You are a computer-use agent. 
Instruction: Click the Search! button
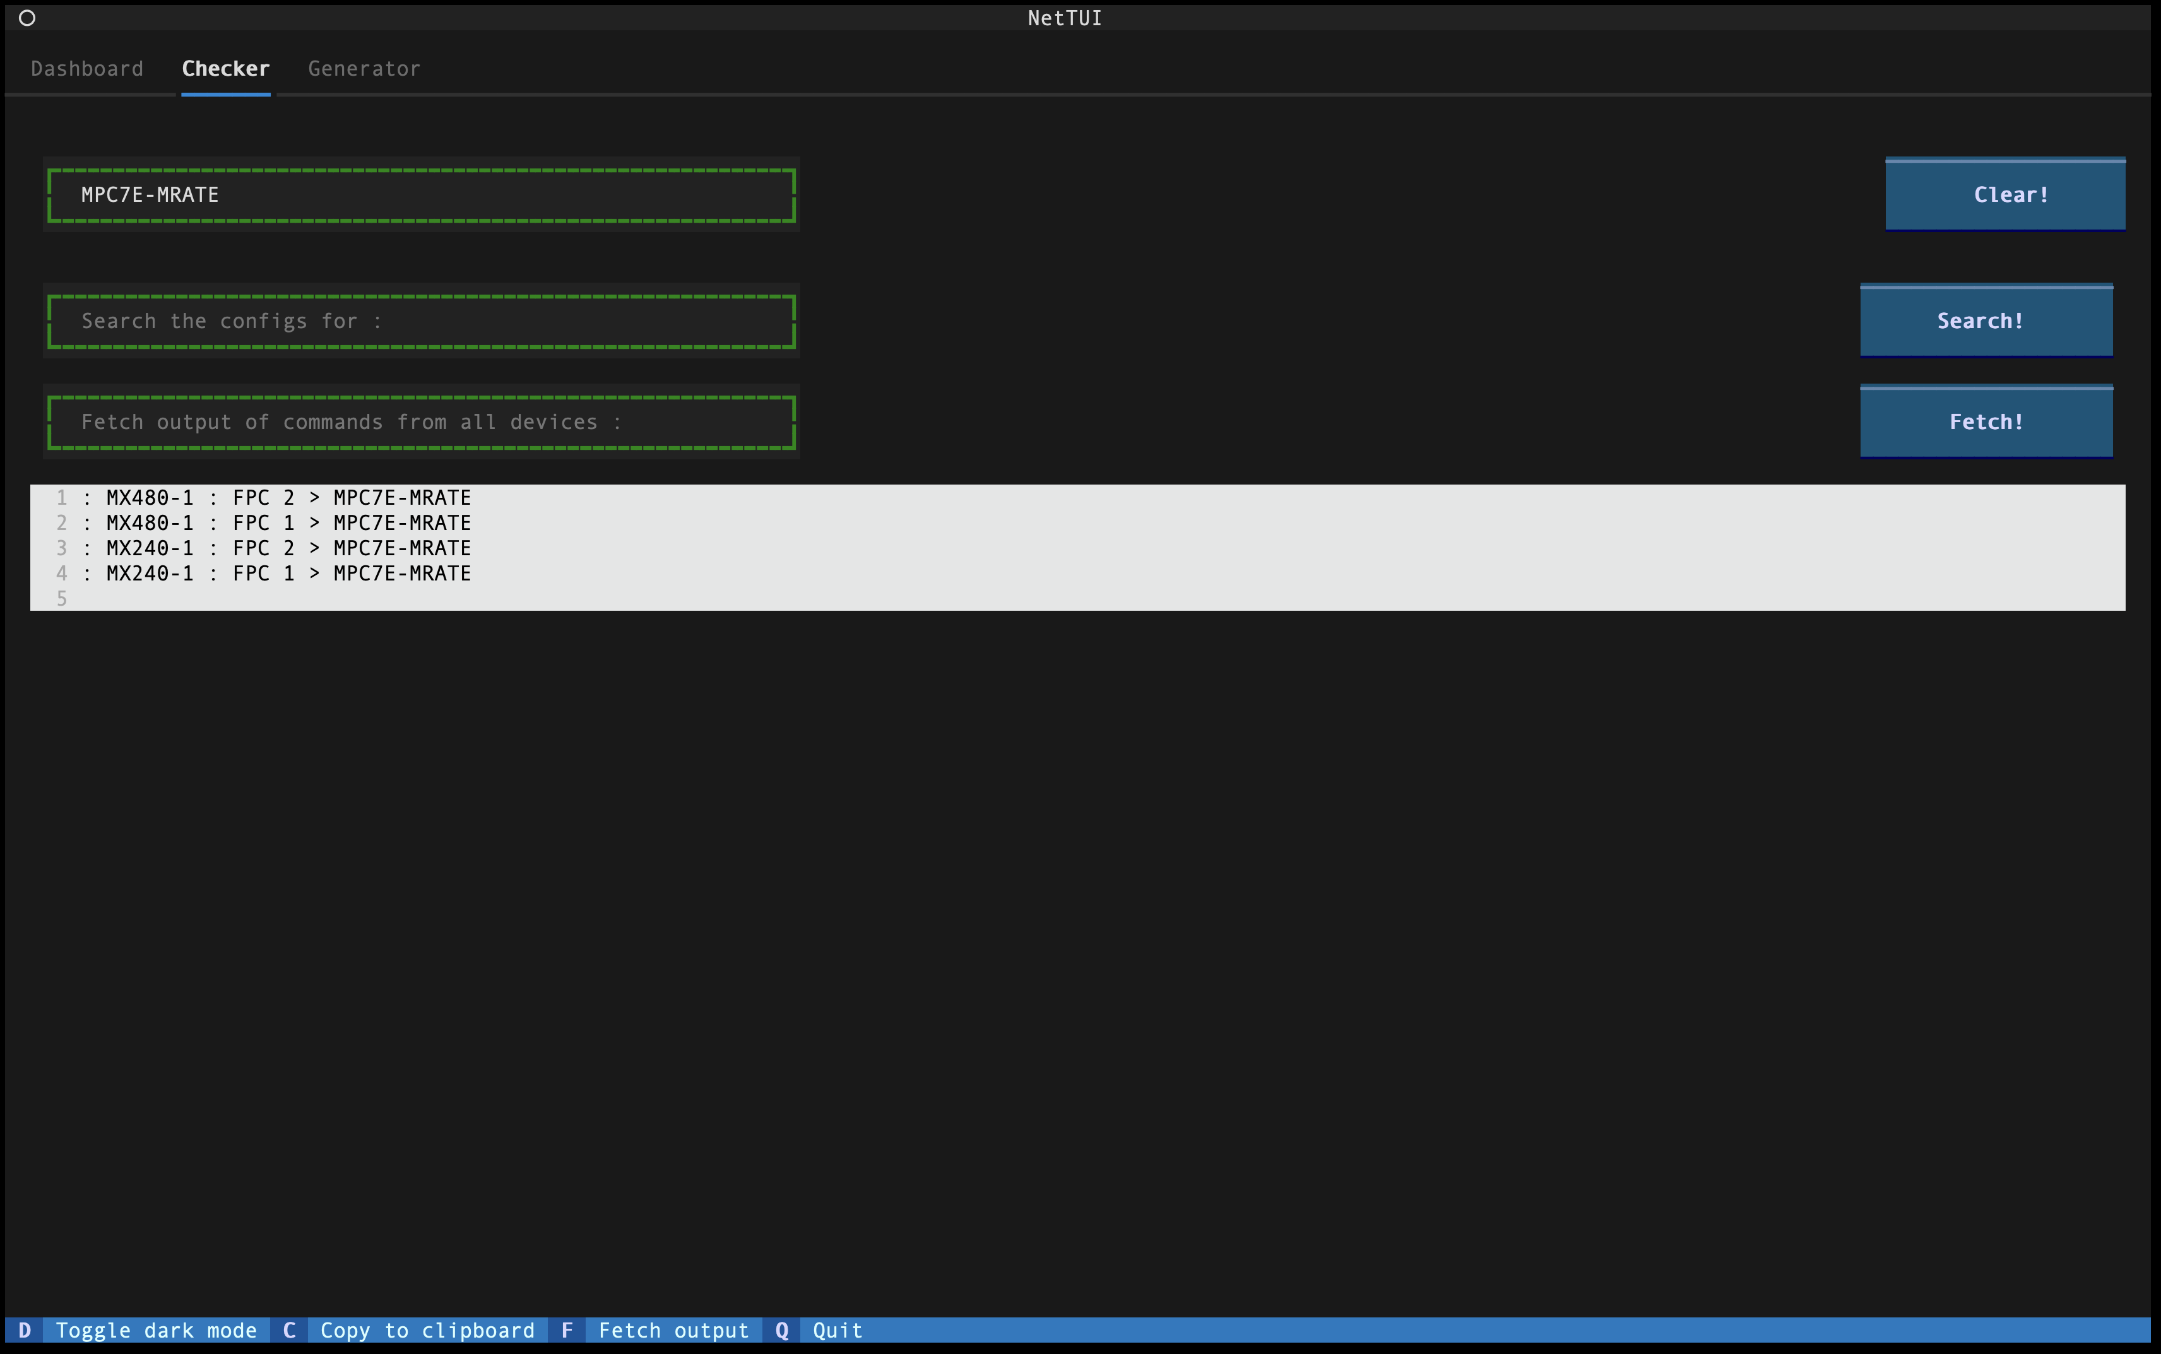tap(1986, 321)
